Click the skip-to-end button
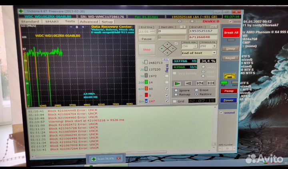Screen dimensions: 288x169 [210, 83]
